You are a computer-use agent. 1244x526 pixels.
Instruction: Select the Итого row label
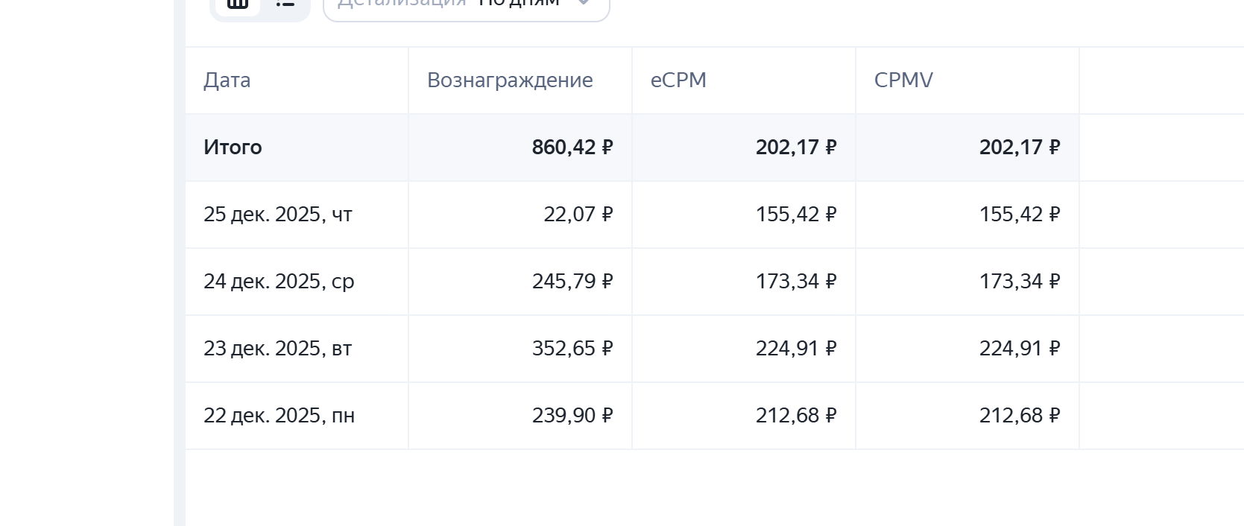click(233, 148)
